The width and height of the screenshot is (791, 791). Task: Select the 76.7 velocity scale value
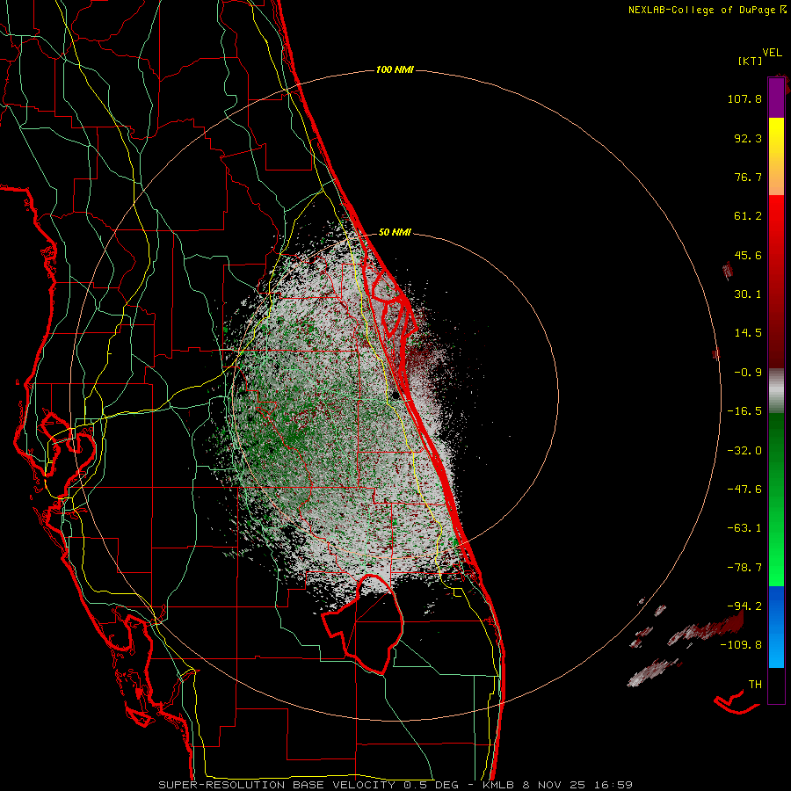748,177
